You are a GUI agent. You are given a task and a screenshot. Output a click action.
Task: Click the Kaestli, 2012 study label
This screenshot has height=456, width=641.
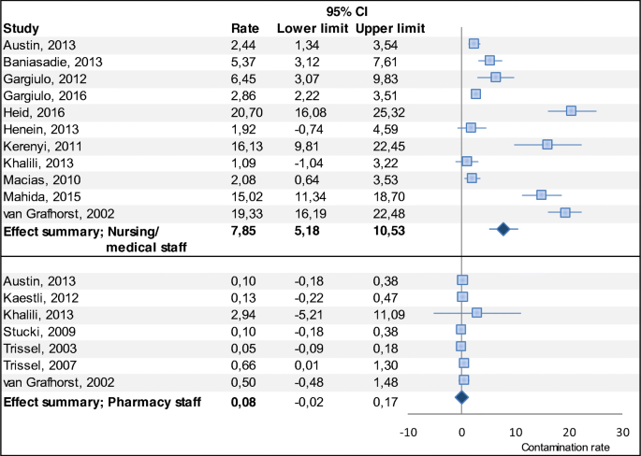pos(39,295)
